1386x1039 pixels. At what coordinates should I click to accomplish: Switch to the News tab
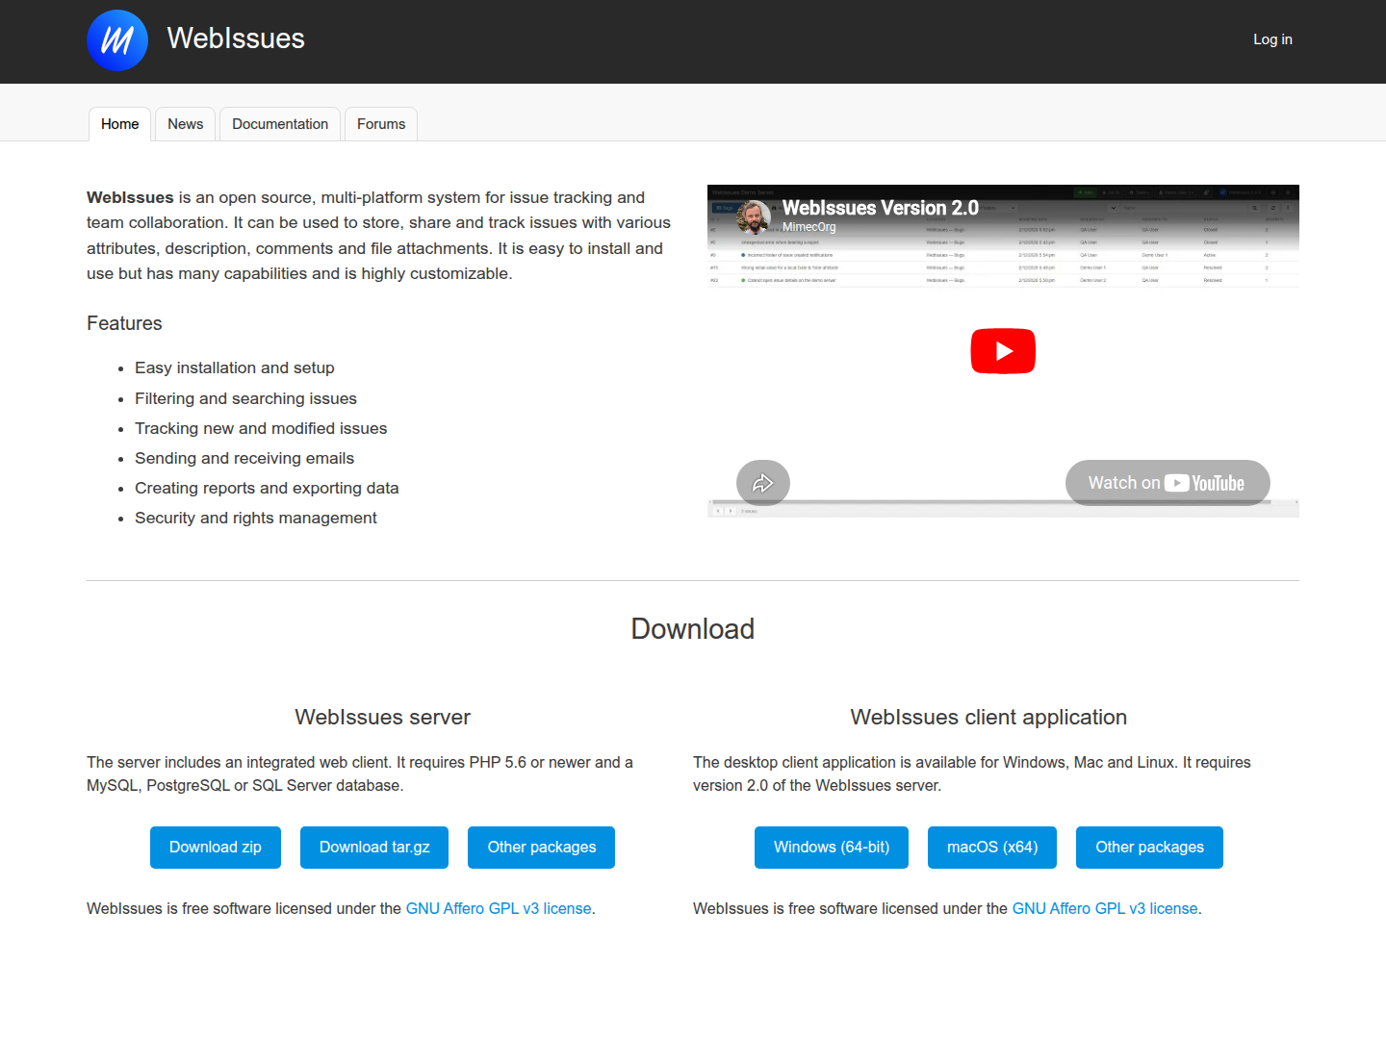tap(186, 124)
